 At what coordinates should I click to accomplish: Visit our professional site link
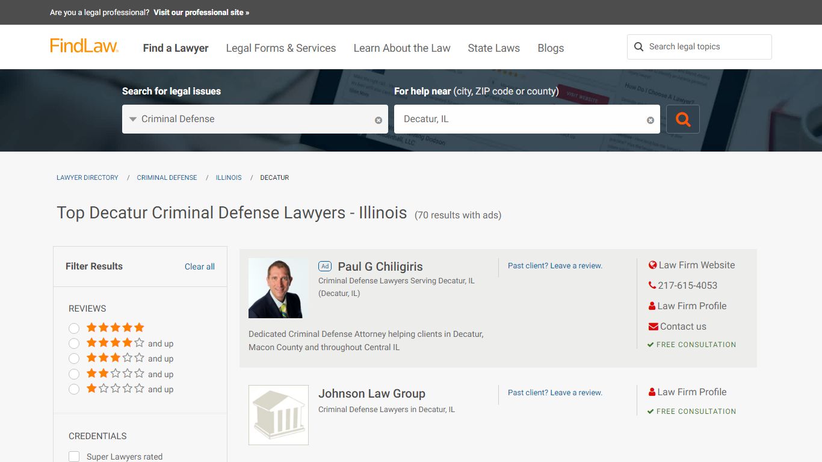201,12
